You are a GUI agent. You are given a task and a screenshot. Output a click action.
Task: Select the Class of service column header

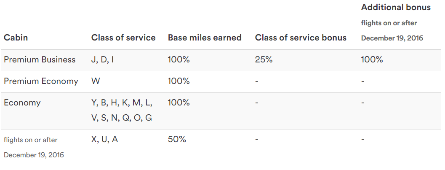pyautogui.click(x=123, y=38)
